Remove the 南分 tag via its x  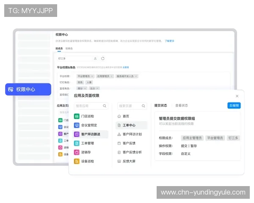(x=85, y=88)
